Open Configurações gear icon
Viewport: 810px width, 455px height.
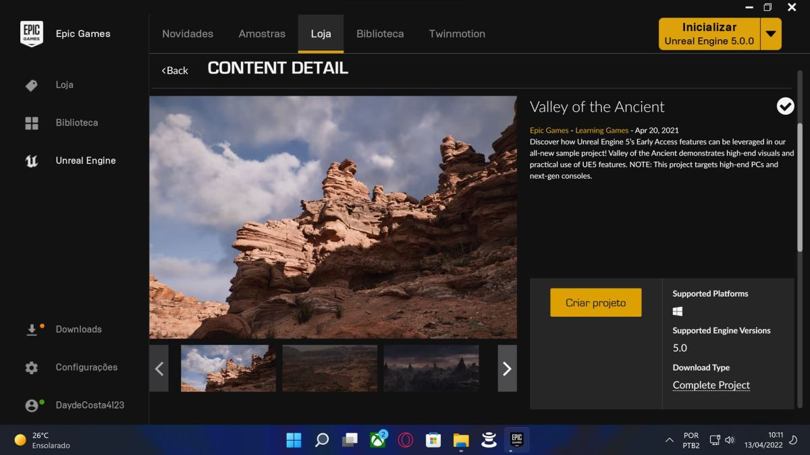click(x=31, y=367)
